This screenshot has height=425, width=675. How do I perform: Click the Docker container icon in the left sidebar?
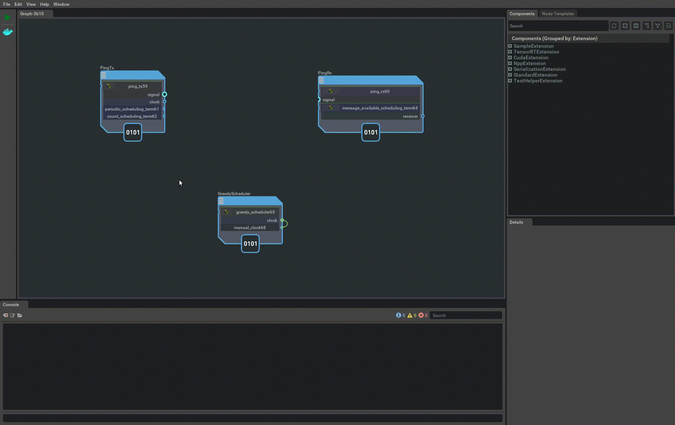7,32
